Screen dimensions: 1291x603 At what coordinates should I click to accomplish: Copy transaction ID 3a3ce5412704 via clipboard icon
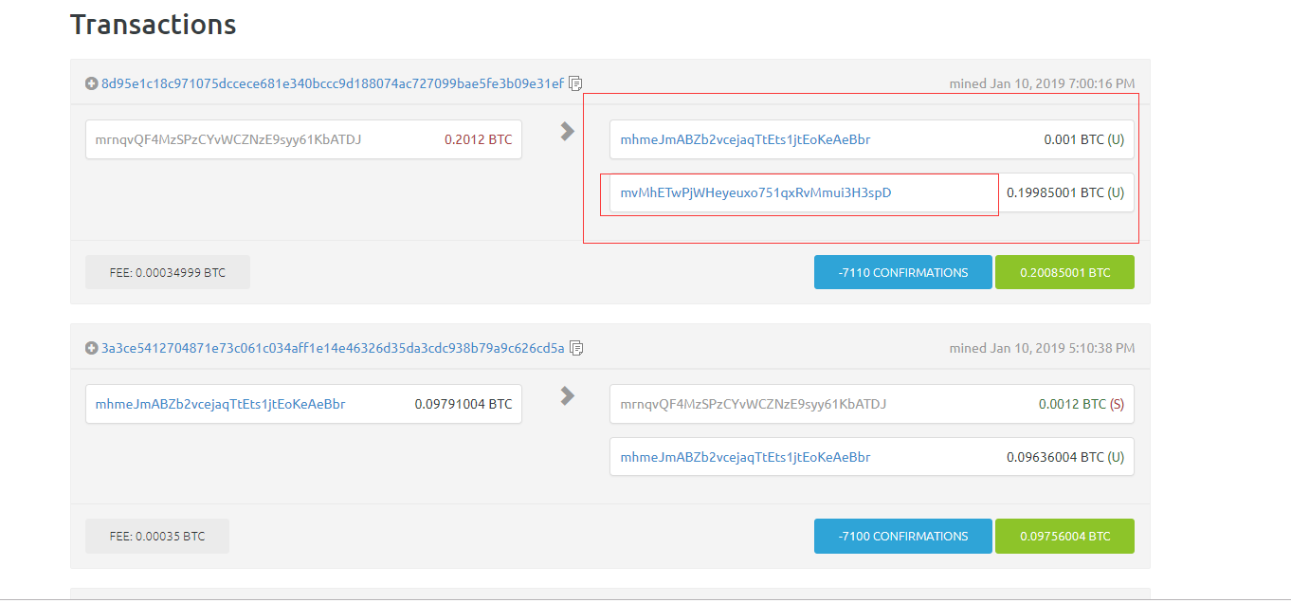coord(576,348)
